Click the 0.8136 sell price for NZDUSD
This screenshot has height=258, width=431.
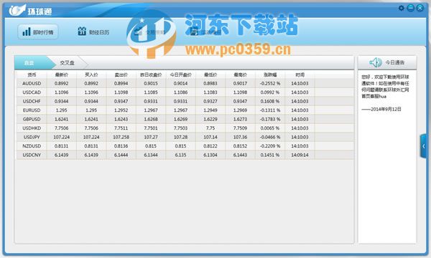pos(121,146)
